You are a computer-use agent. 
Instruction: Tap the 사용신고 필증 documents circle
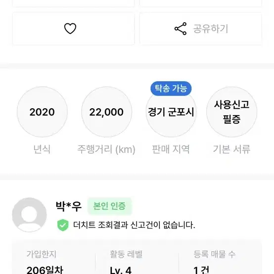pyautogui.click(x=231, y=112)
